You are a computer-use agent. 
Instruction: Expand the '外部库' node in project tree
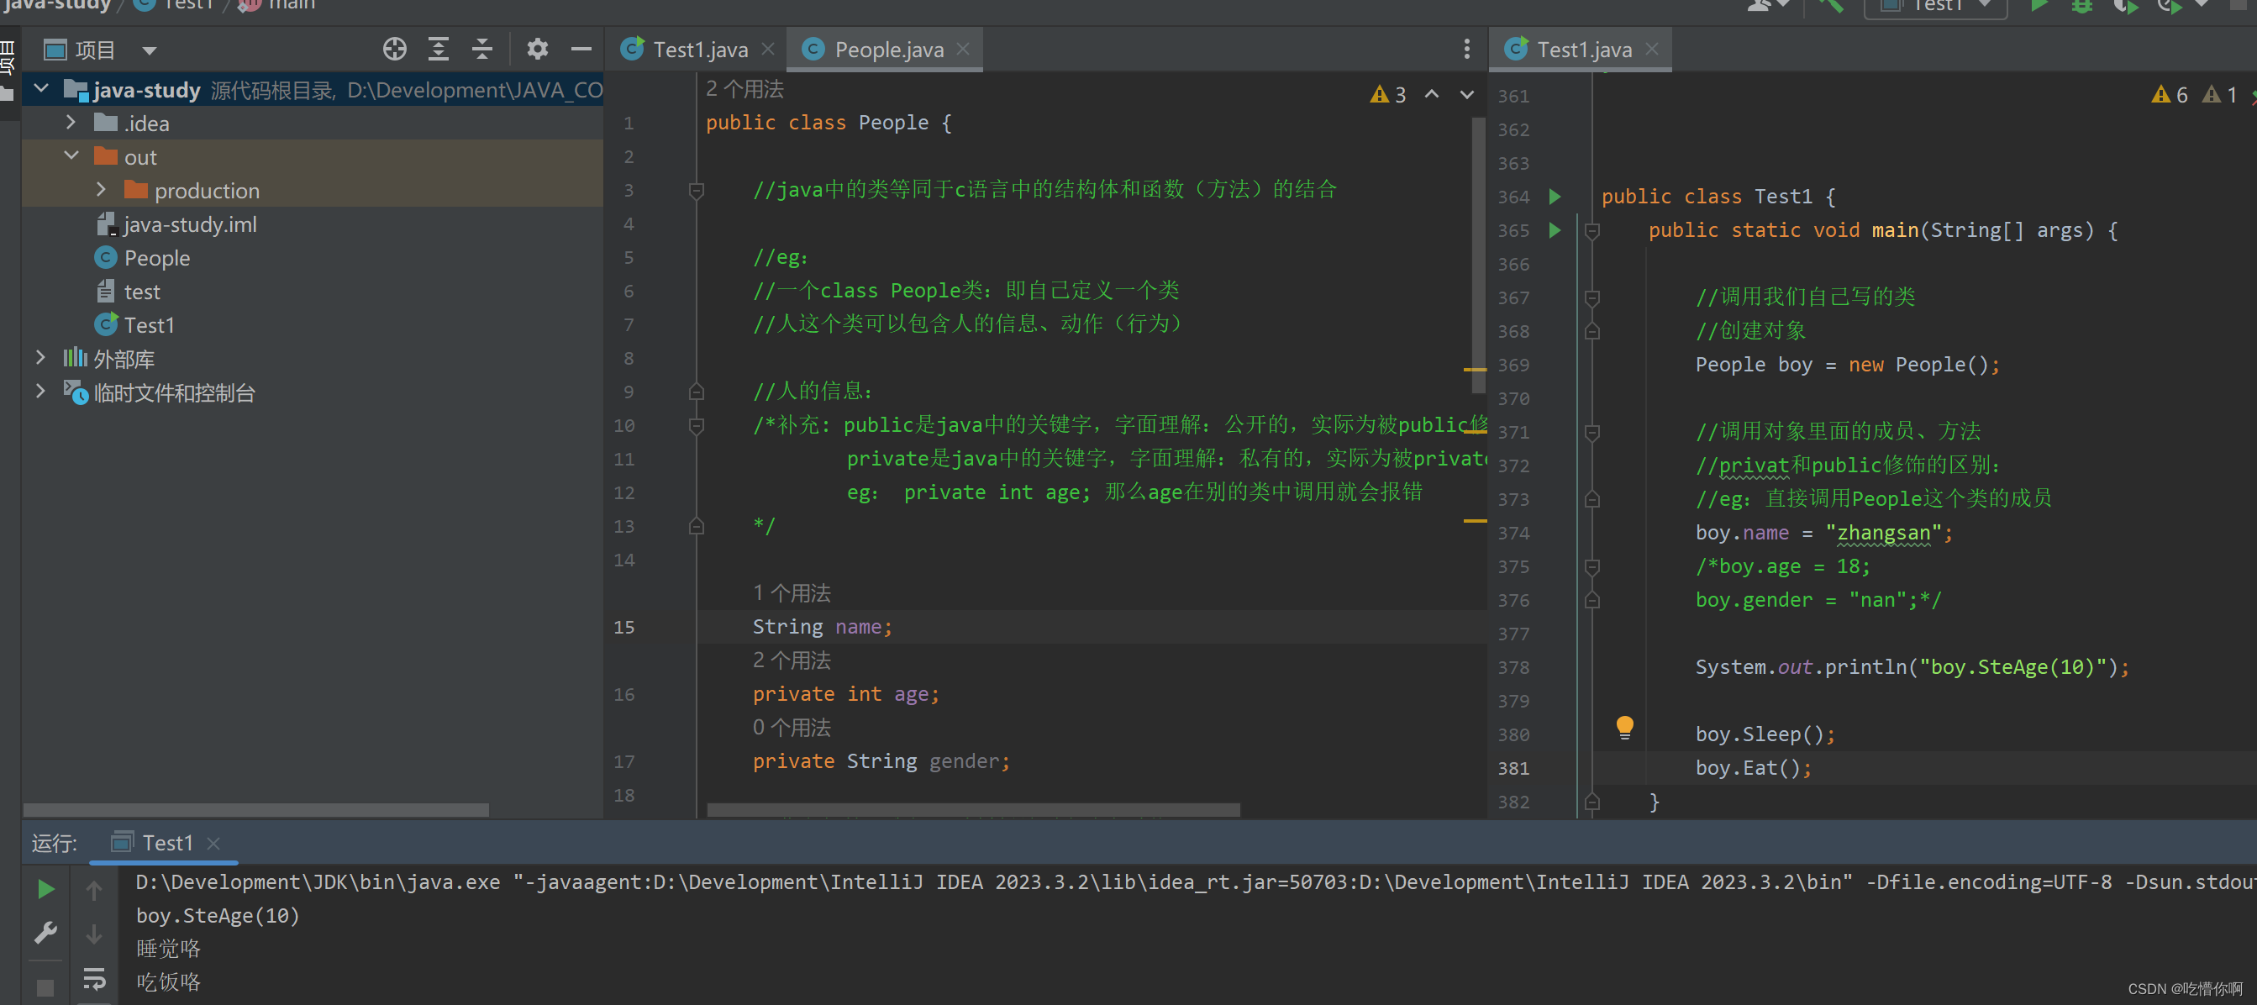pyautogui.click(x=39, y=357)
